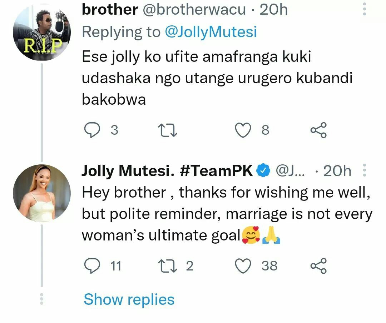Like the tweet by brother
386x323 pixels.
click(x=243, y=130)
